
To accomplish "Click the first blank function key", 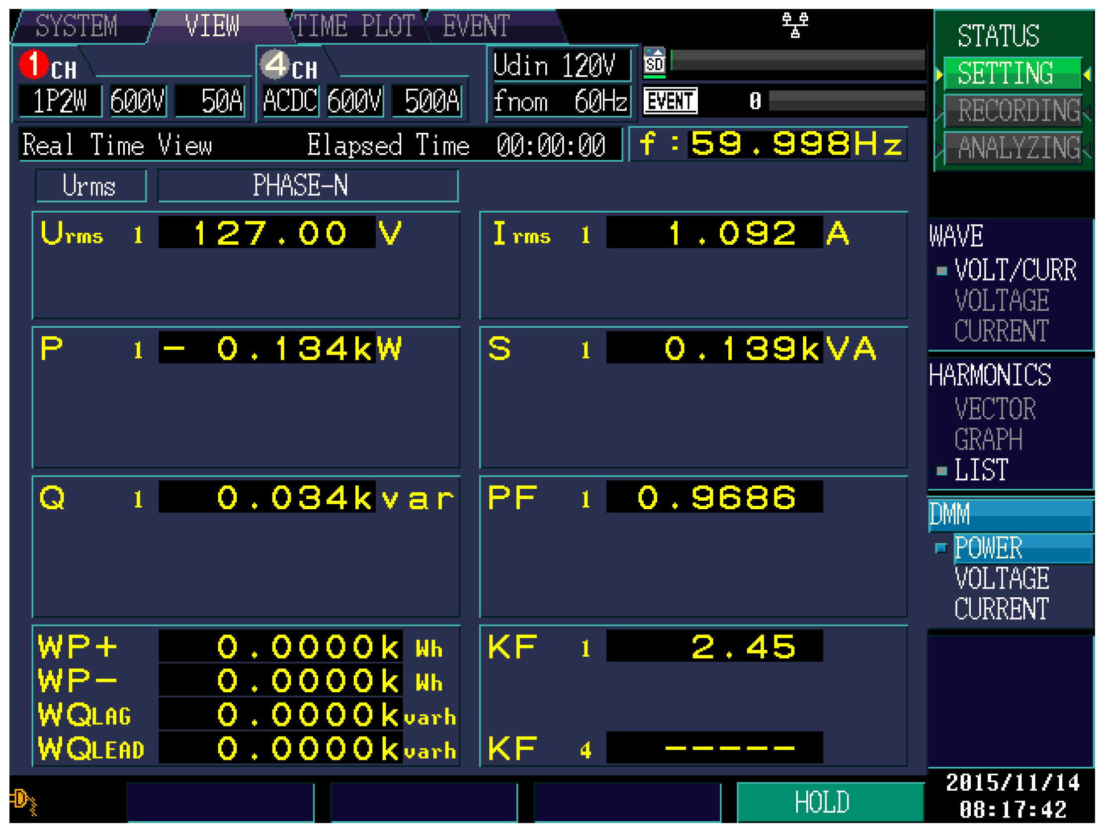I will 220,802.
